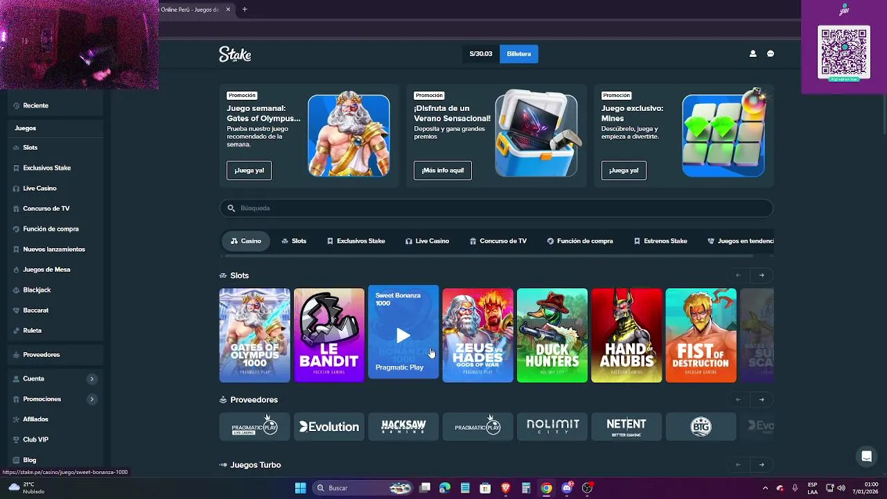Select the Casino tab
Screen dimensions: 887x499
(x=245, y=241)
